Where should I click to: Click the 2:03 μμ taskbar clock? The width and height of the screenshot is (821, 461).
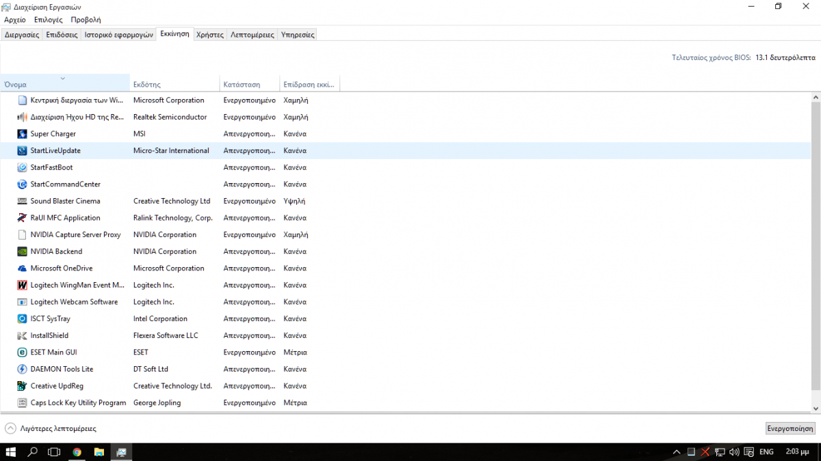coord(798,451)
